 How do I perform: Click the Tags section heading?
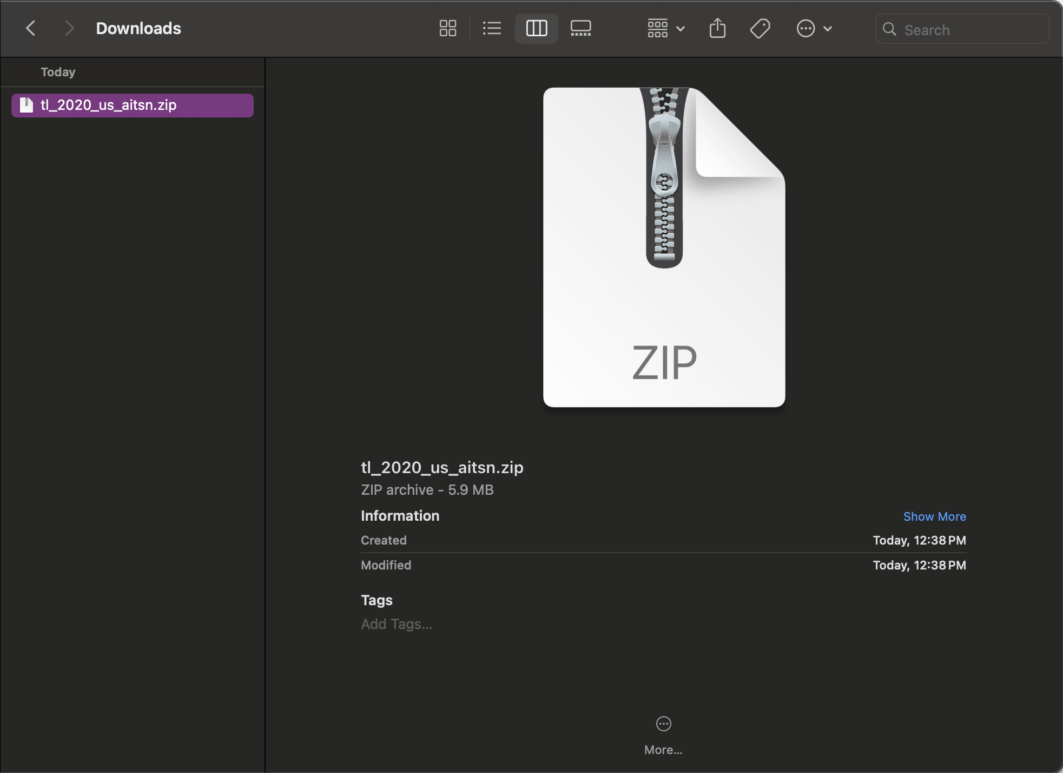pos(377,600)
